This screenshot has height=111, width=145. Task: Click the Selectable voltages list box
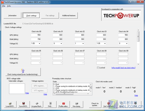pos(17,89)
